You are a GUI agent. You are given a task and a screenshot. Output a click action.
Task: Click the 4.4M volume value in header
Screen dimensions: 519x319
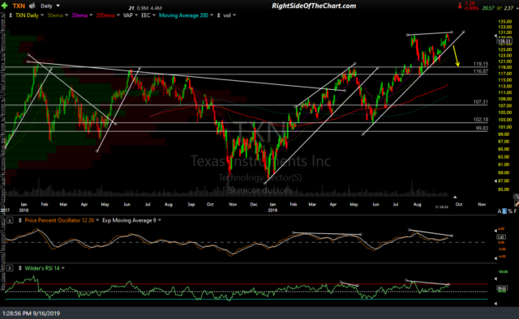click(156, 8)
